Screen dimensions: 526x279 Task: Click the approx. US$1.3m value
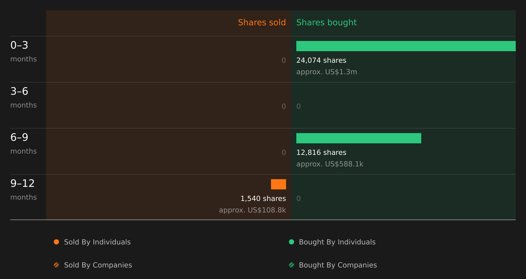[x=327, y=72]
